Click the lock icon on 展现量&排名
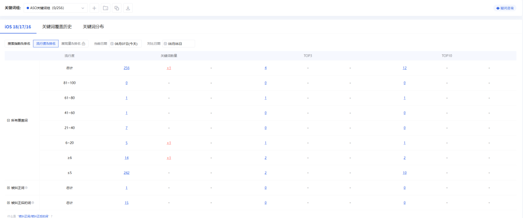This screenshot has height=218, width=523. [84, 44]
